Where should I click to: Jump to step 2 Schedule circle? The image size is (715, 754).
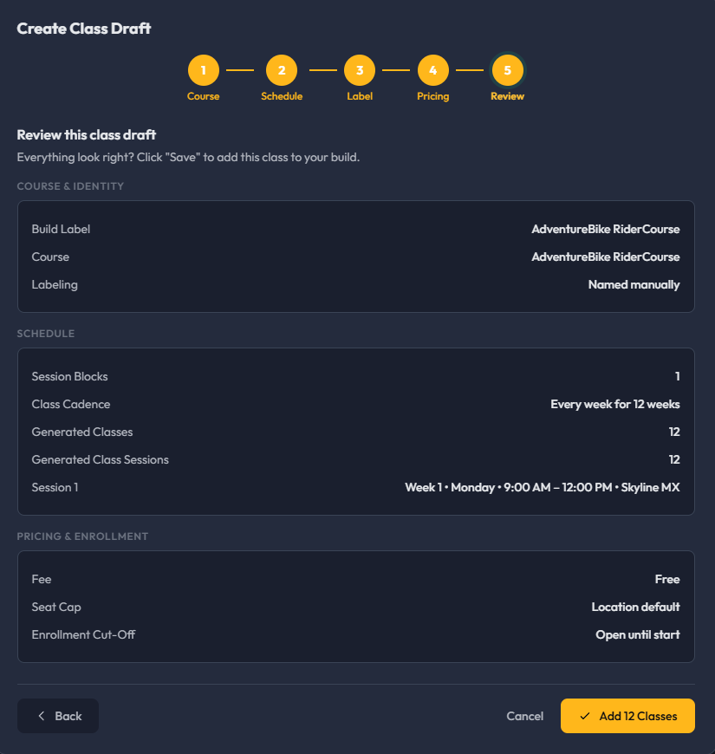[282, 70]
